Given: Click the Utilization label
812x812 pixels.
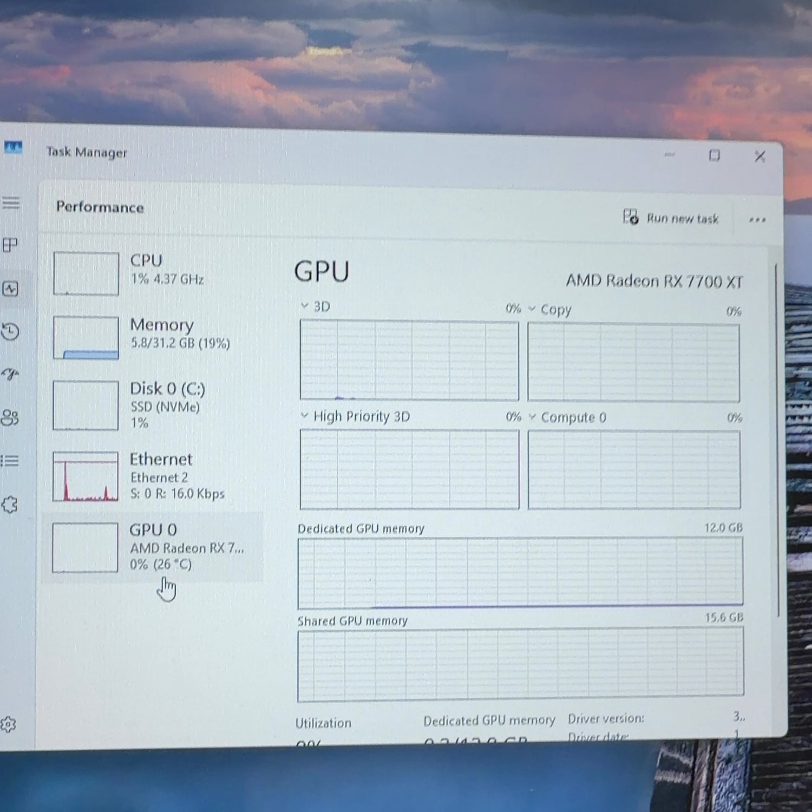Looking at the screenshot, I should [323, 723].
